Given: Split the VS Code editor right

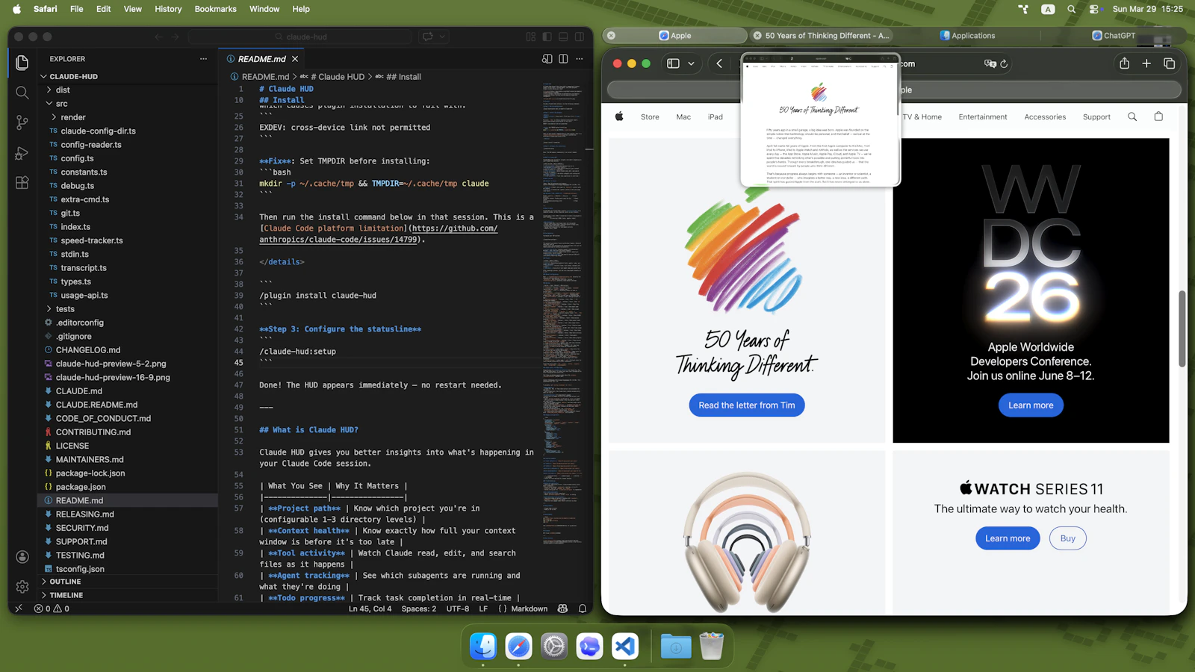Looking at the screenshot, I should coord(563,59).
